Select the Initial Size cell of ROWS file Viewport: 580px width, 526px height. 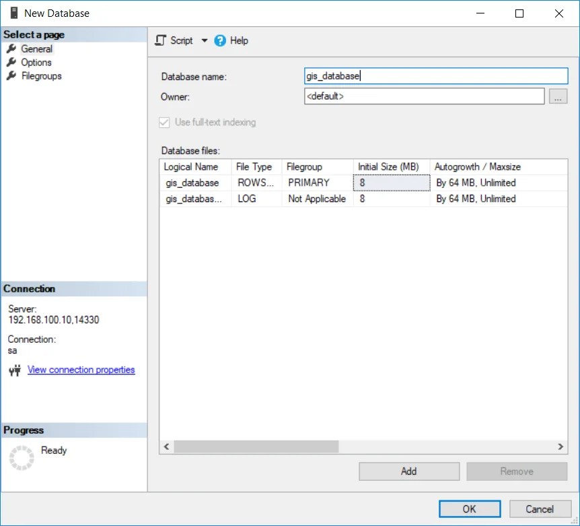coord(392,183)
